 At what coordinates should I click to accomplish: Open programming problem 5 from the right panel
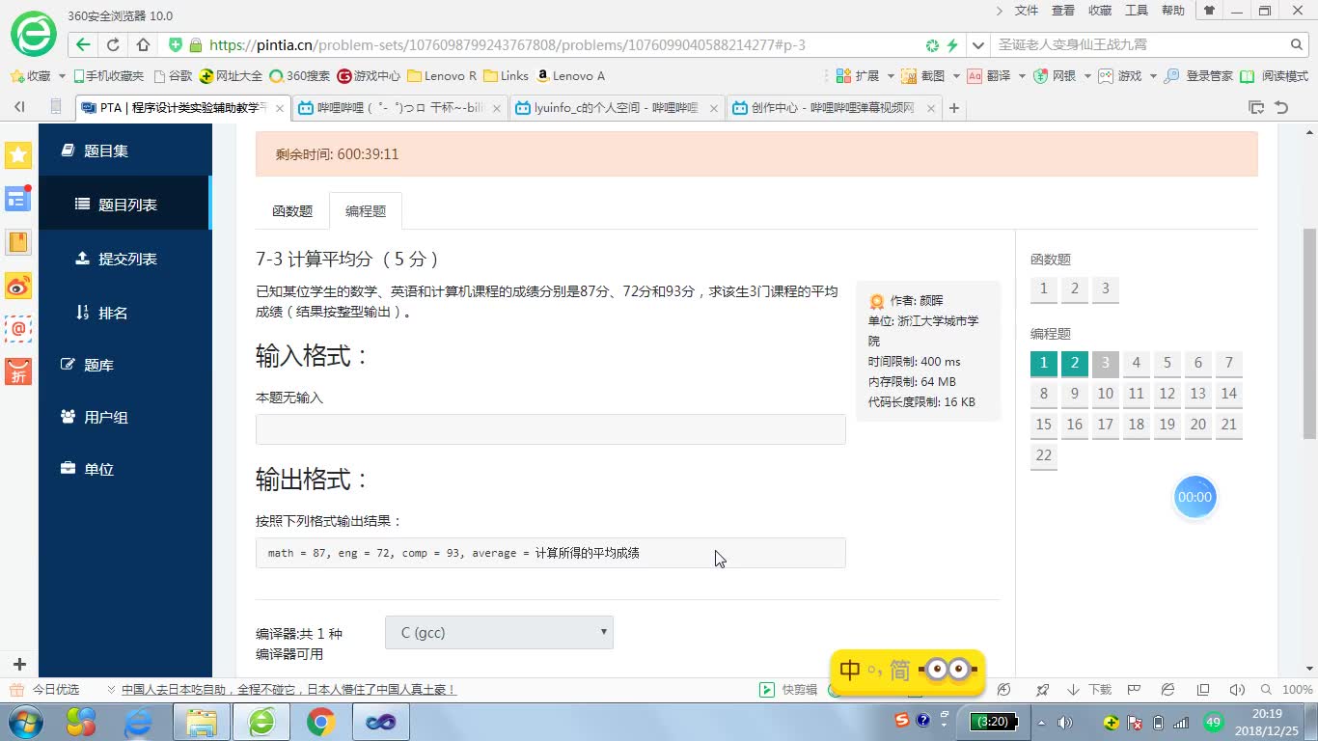1167,363
